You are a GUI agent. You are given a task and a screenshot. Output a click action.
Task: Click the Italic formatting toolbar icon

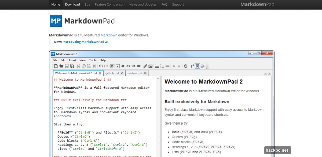118,66
